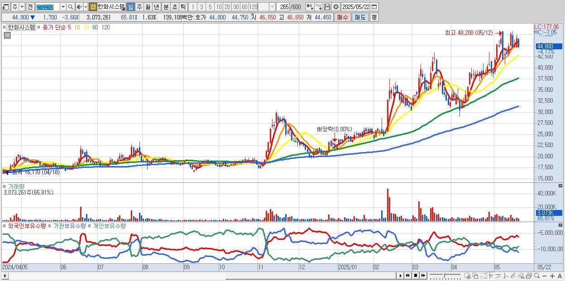Viewport: 565px width, 281px height.
Task: Click the 매수 buy button
Action: [x=343, y=18]
